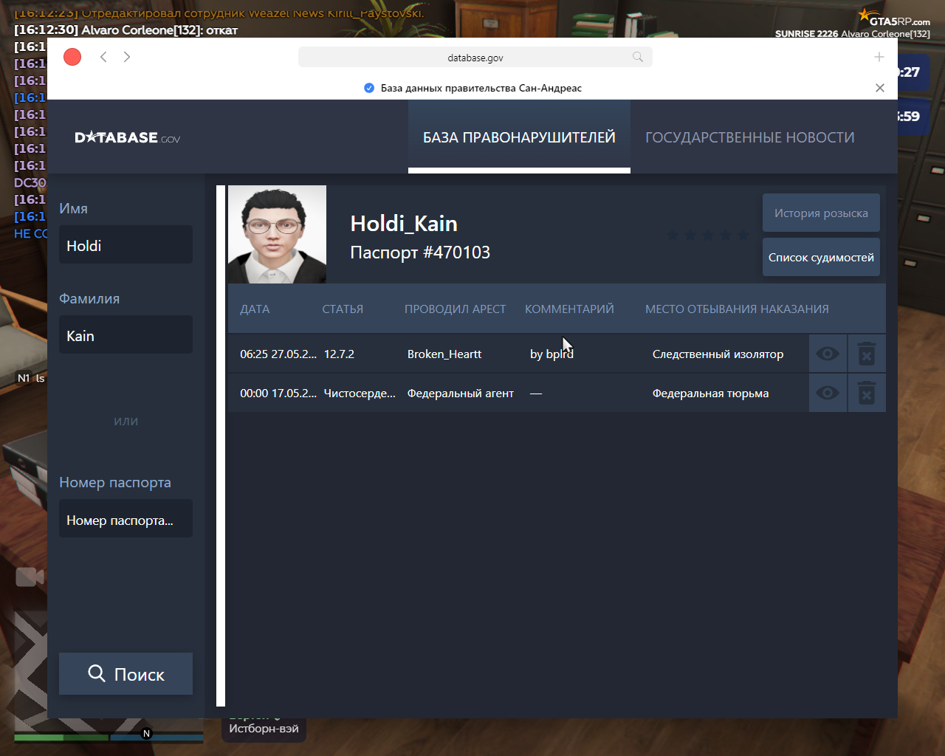This screenshot has width=945, height=756.
Task: Click the magnifier icon inside the Поиск button
Action: click(x=97, y=673)
